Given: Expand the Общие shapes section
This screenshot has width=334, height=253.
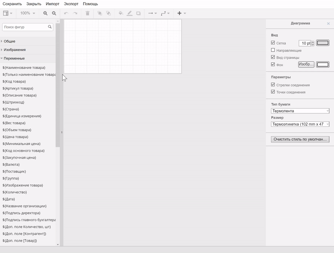Looking at the screenshot, I should pyautogui.click(x=9, y=41).
